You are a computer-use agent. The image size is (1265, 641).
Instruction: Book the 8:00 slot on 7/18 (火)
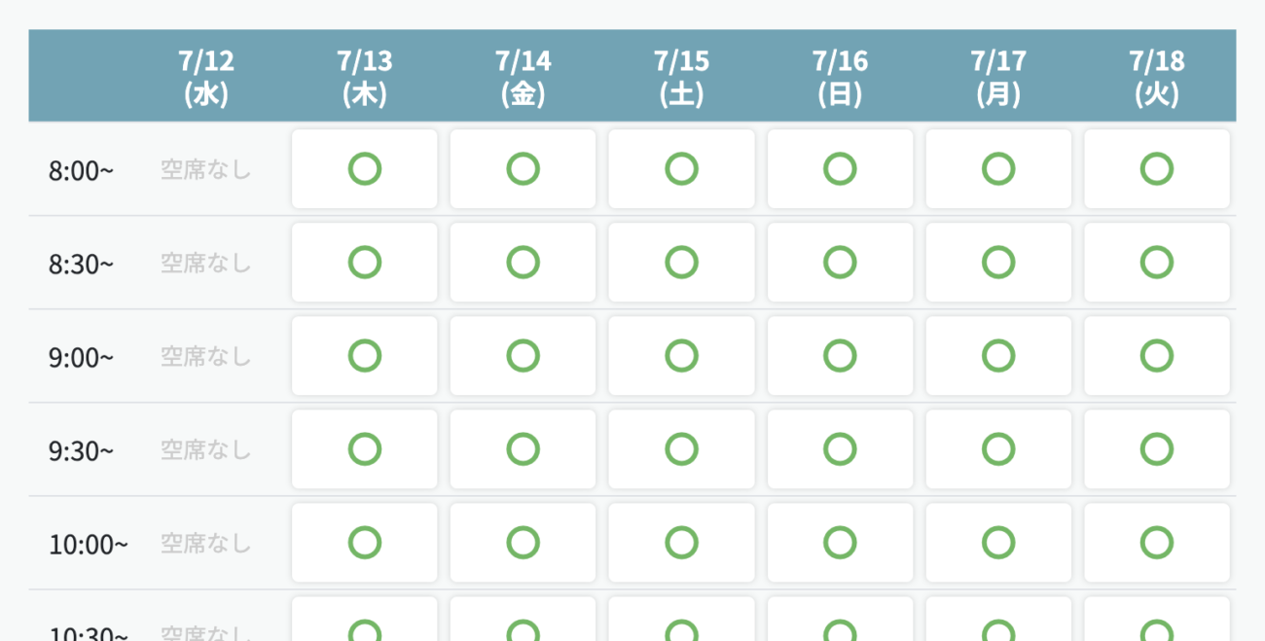click(1157, 169)
